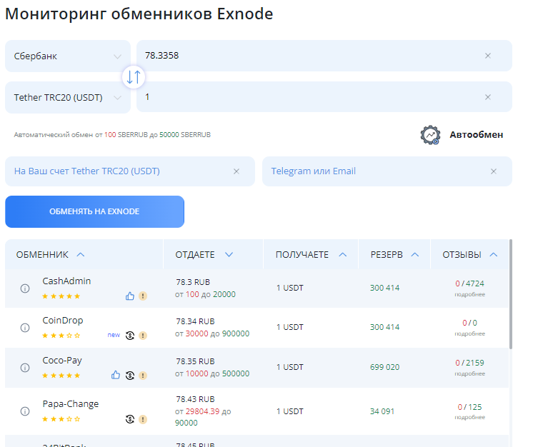The width and height of the screenshot is (533, 447).
Task: Click Coco-Pay reserve value 699 020
Action: 385,367
